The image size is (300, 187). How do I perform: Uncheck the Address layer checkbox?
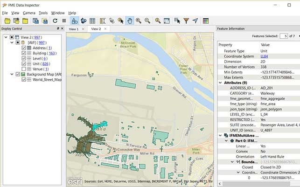24,48
